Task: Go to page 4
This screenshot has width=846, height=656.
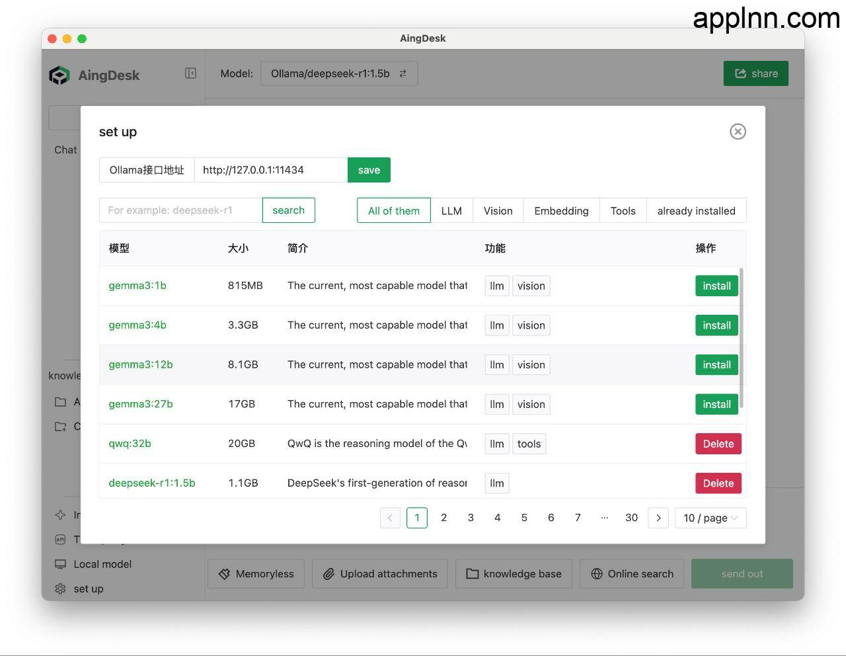Action: coord(498,518)
